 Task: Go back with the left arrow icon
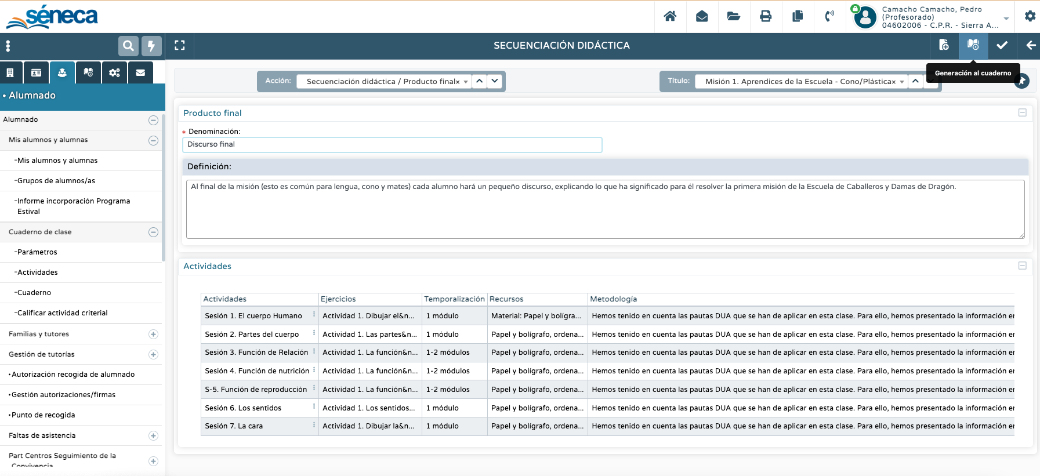(x=1030, y=45)
